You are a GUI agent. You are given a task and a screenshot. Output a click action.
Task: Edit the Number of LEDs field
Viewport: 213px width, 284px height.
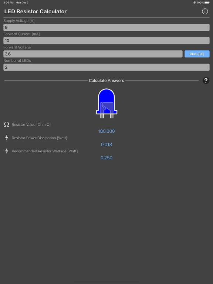click(106, 67)
